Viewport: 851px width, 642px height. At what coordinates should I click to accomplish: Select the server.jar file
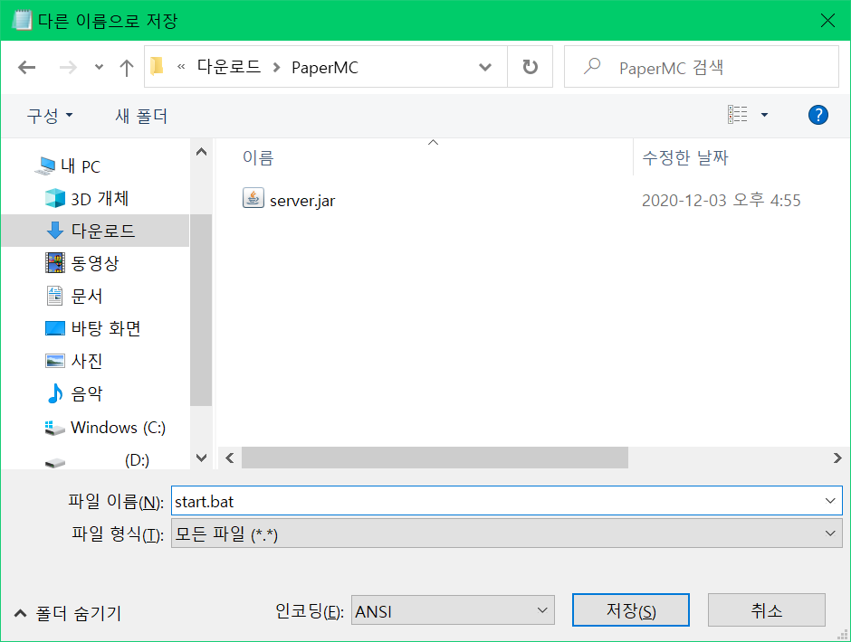coord(302,201)
